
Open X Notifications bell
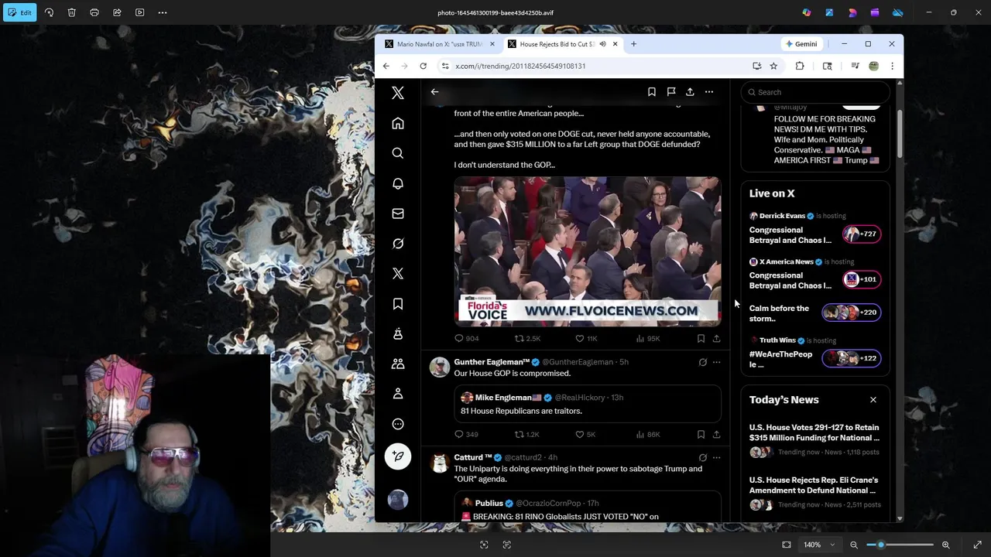click(x=398, y=183)
